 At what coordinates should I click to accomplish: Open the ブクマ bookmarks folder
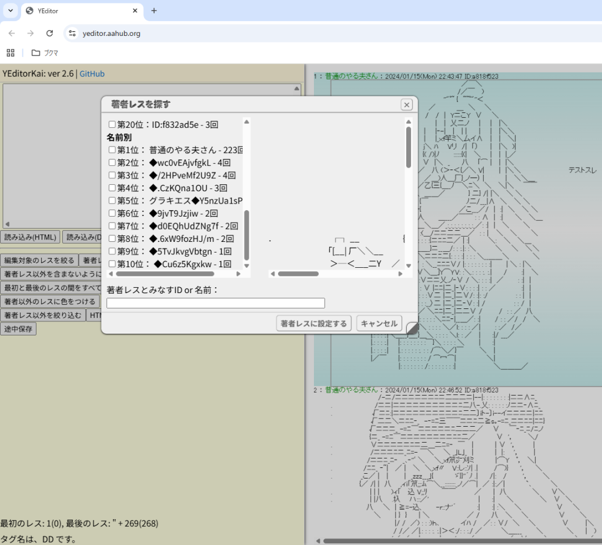pos(45,52)
